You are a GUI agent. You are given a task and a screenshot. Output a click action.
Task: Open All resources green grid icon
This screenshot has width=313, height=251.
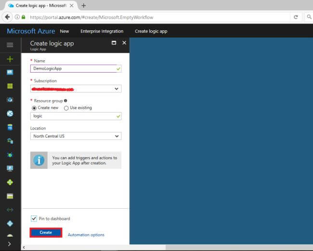pyautogui.click(x=10, y=86)
